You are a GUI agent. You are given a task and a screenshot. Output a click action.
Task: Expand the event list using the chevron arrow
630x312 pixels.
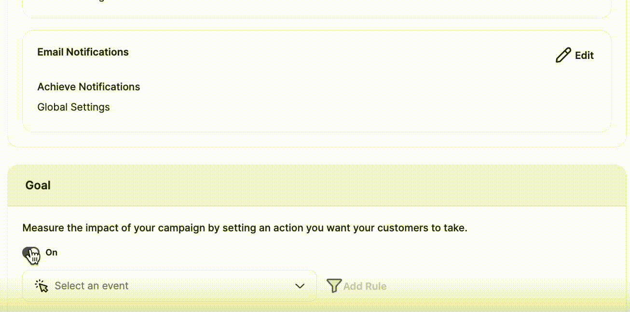pyautogui.click(x=300, y=286)
